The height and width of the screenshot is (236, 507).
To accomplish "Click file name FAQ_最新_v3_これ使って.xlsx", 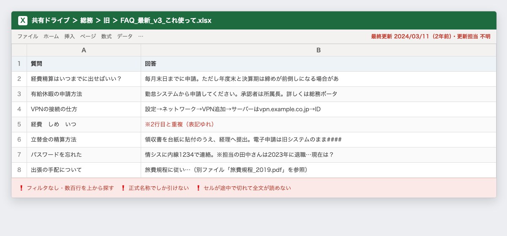I will pyautogui.click(x=166, y=20).
